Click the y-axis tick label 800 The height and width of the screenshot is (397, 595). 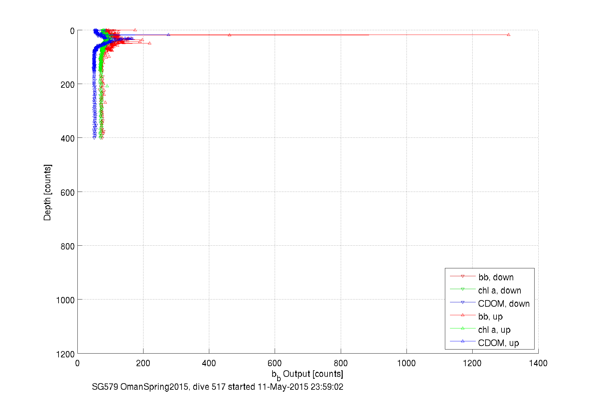(68, 246)
